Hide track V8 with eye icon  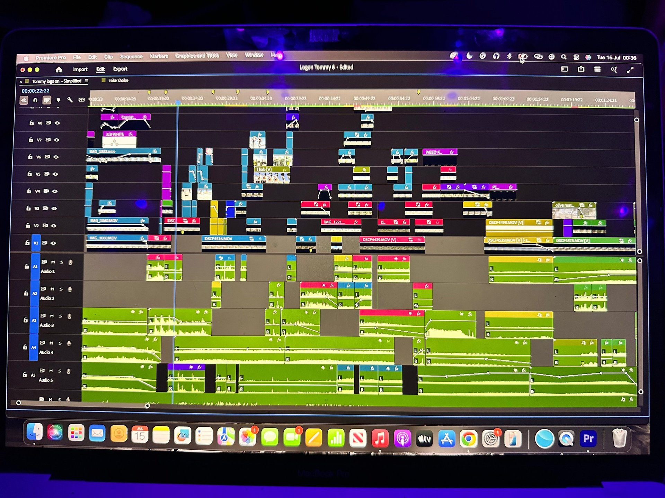point(57,123)
